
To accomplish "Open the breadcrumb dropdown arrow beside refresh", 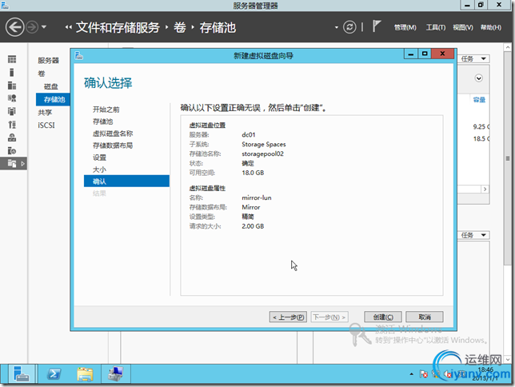I will point(337,27).
